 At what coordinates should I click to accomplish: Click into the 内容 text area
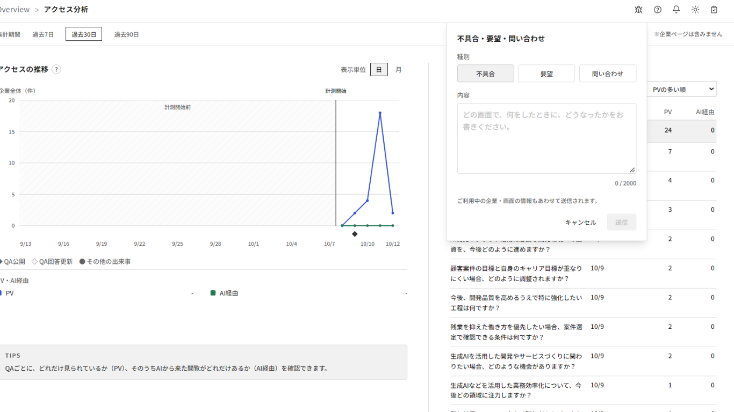[546, 138]
